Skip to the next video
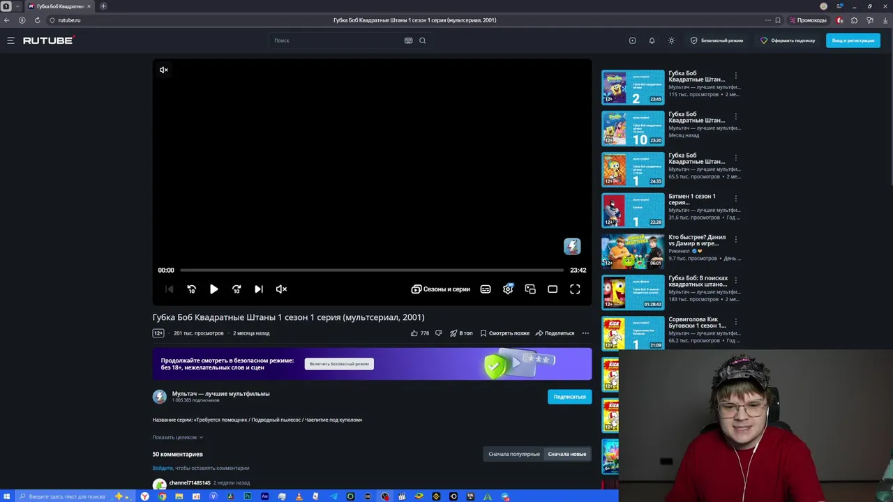The width and height of the screenshot is (893, 502). coord(259,289)
